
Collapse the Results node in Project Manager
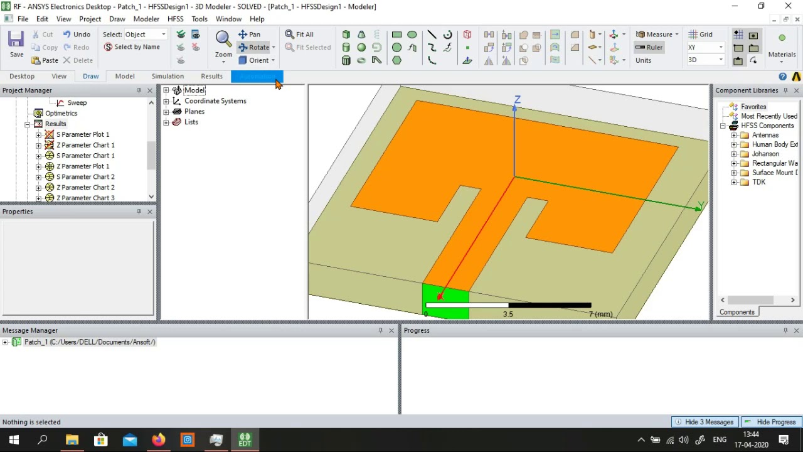tap(28, 124)
